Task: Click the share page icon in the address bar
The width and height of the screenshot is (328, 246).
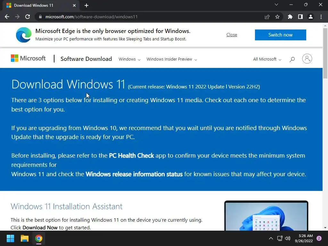Action: pos(267,17)
